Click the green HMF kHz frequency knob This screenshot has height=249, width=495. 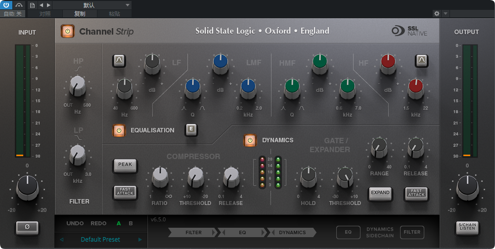click(x=348, y=88)
